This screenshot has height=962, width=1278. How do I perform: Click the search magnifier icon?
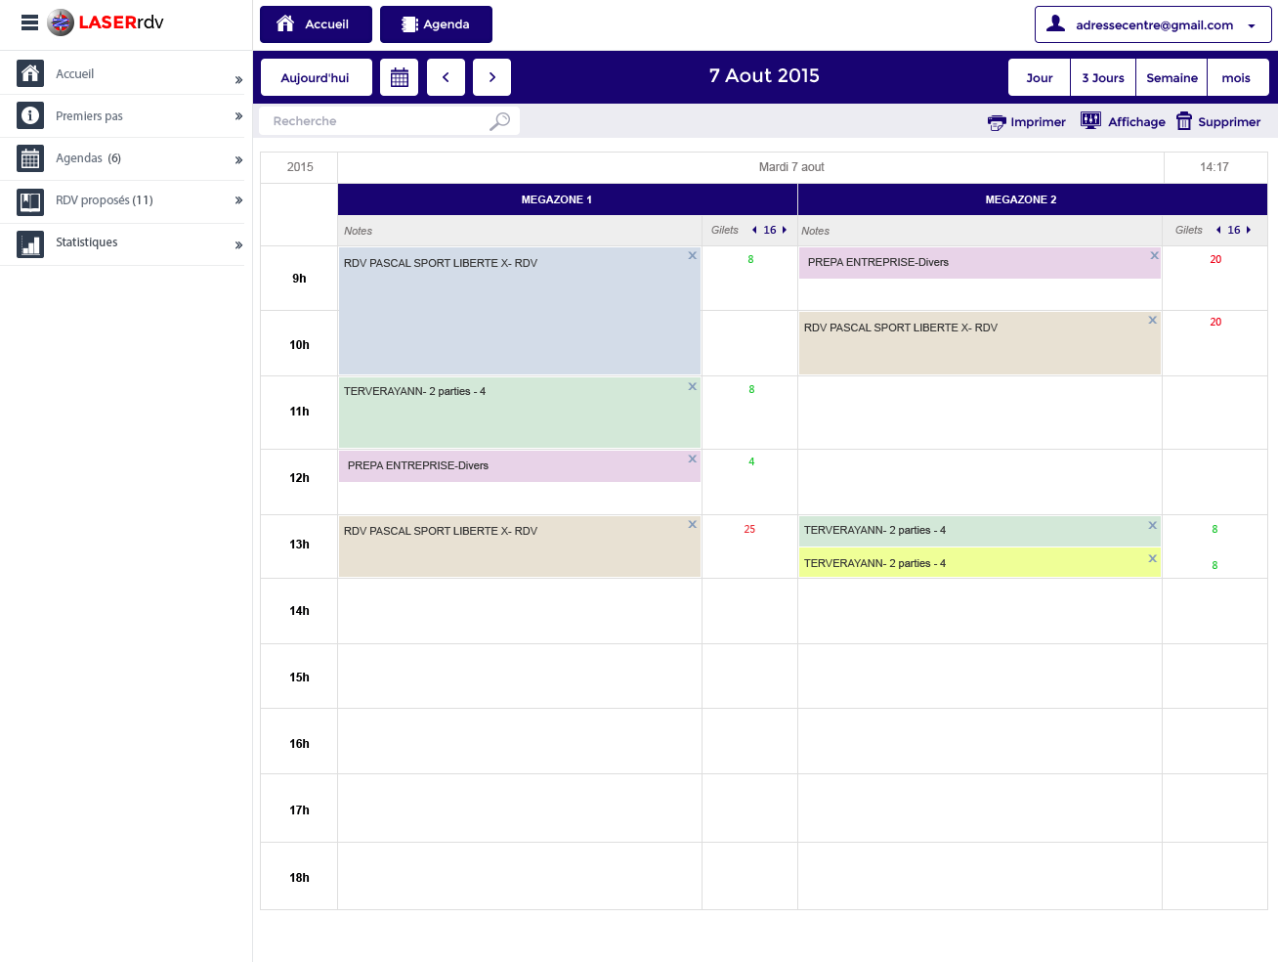click(x=499, y=121)
